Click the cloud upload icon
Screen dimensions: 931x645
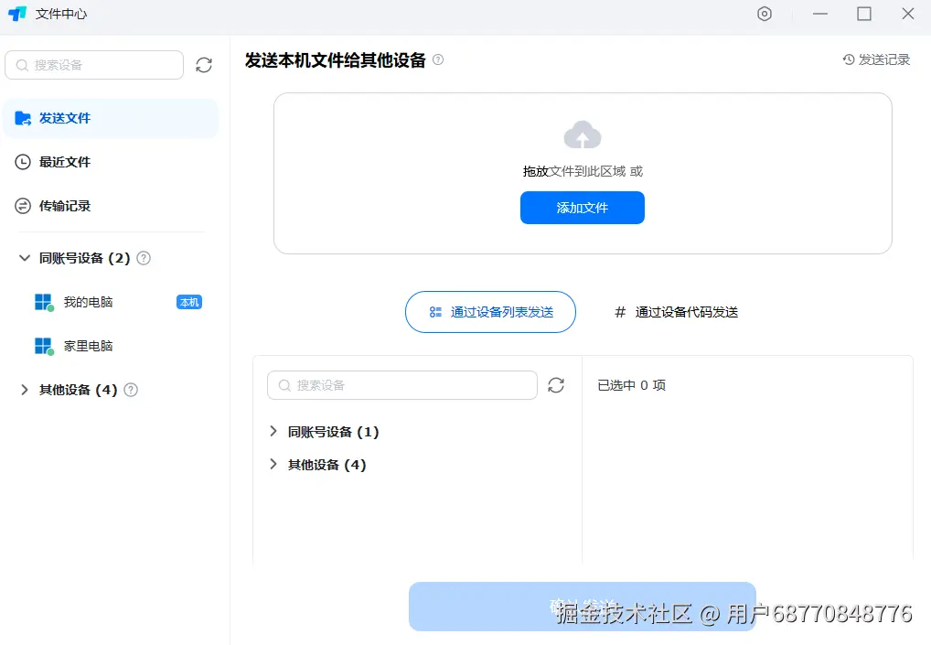pyautogui.click(x=583, y=134)
